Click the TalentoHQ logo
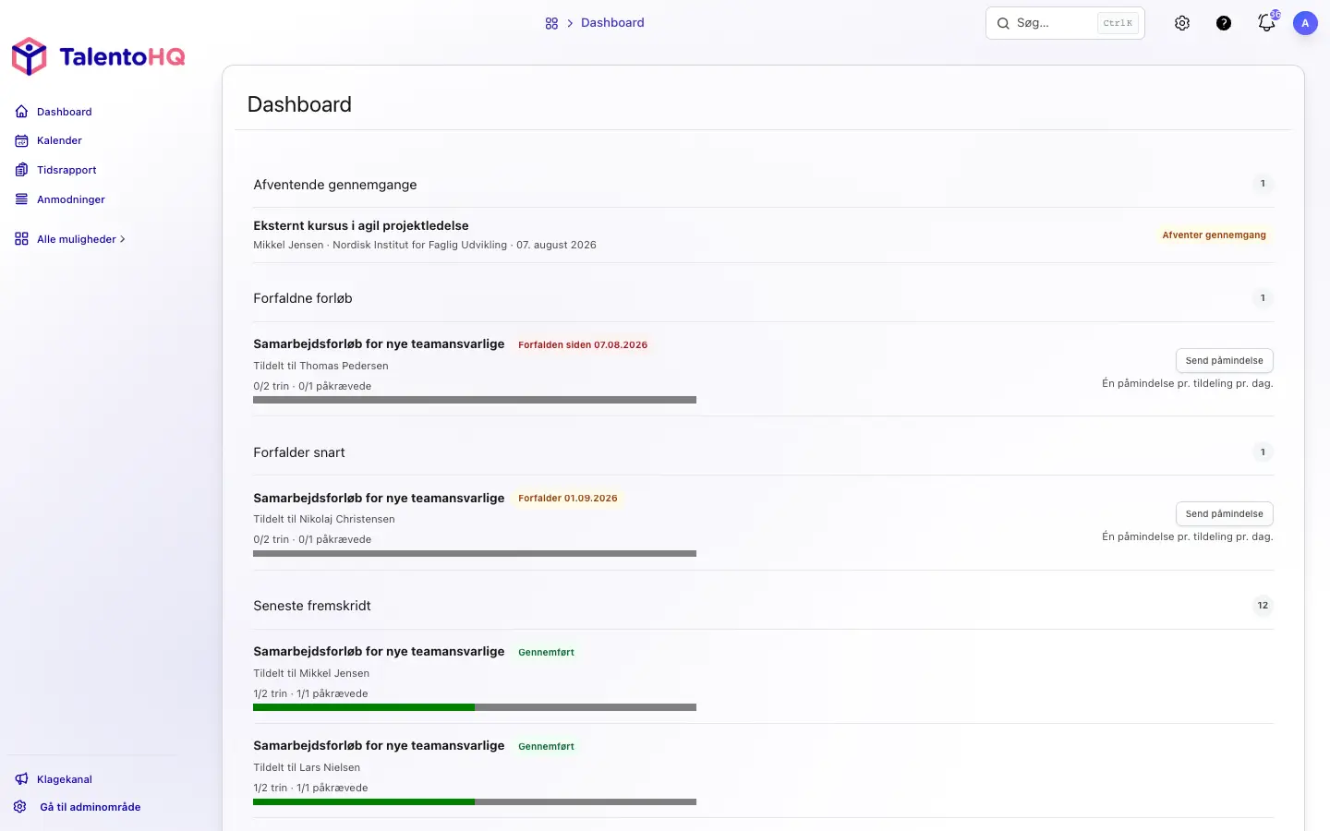Viewport: 1330px width, 831px height. click(98, 56)
